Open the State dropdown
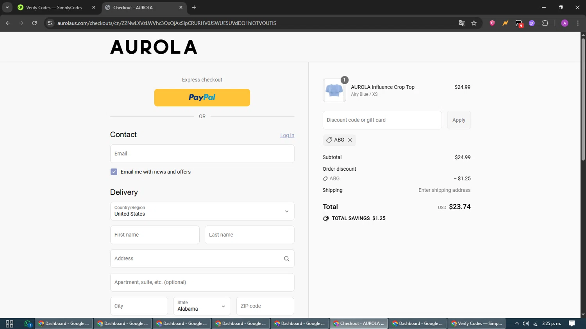Screen dimensions: 586x329 click(x=202, y=306)
